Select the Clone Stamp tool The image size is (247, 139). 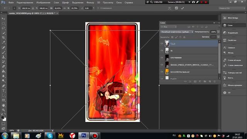pyautogui.click(x=3, y=57)
